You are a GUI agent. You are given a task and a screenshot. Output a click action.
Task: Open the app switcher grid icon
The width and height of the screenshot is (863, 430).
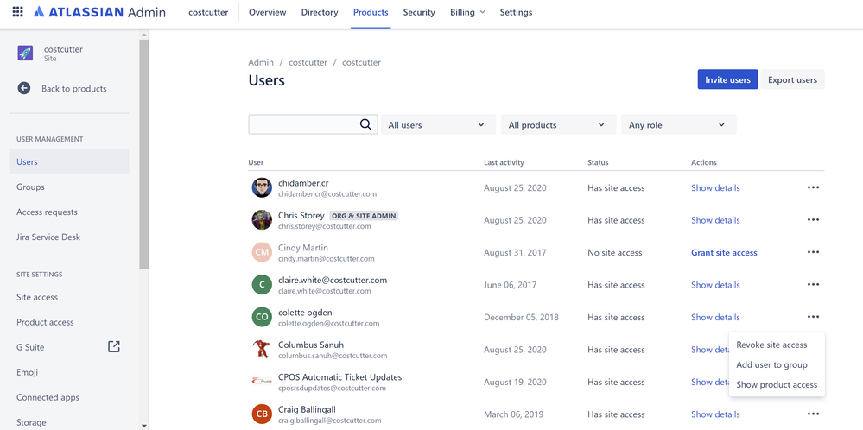[x=17, y=11]
